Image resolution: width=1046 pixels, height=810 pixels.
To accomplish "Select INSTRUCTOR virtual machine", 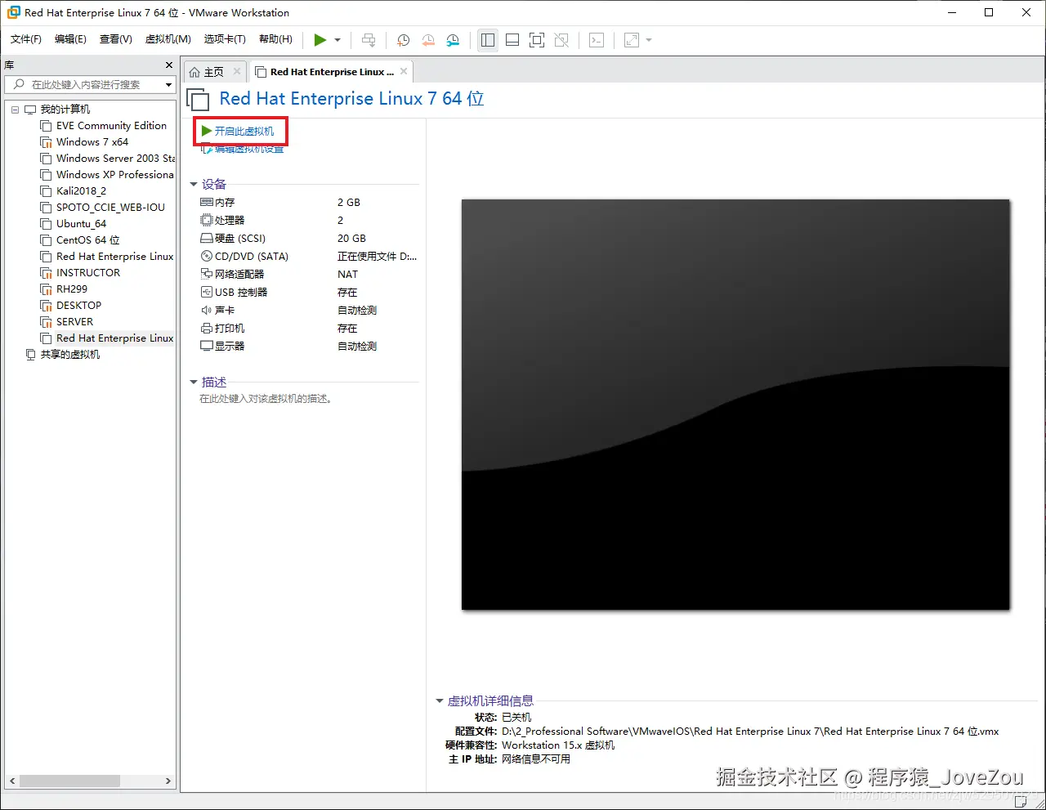I will [x=88, y=273].
